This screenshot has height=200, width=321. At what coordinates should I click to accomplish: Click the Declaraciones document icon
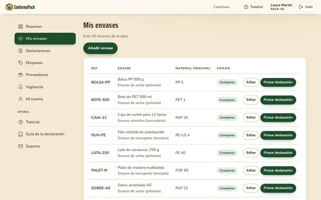[x=21, y=50]
